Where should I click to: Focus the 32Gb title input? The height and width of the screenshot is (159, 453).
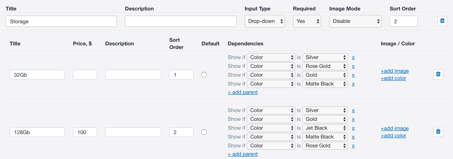tap(37, 75)
